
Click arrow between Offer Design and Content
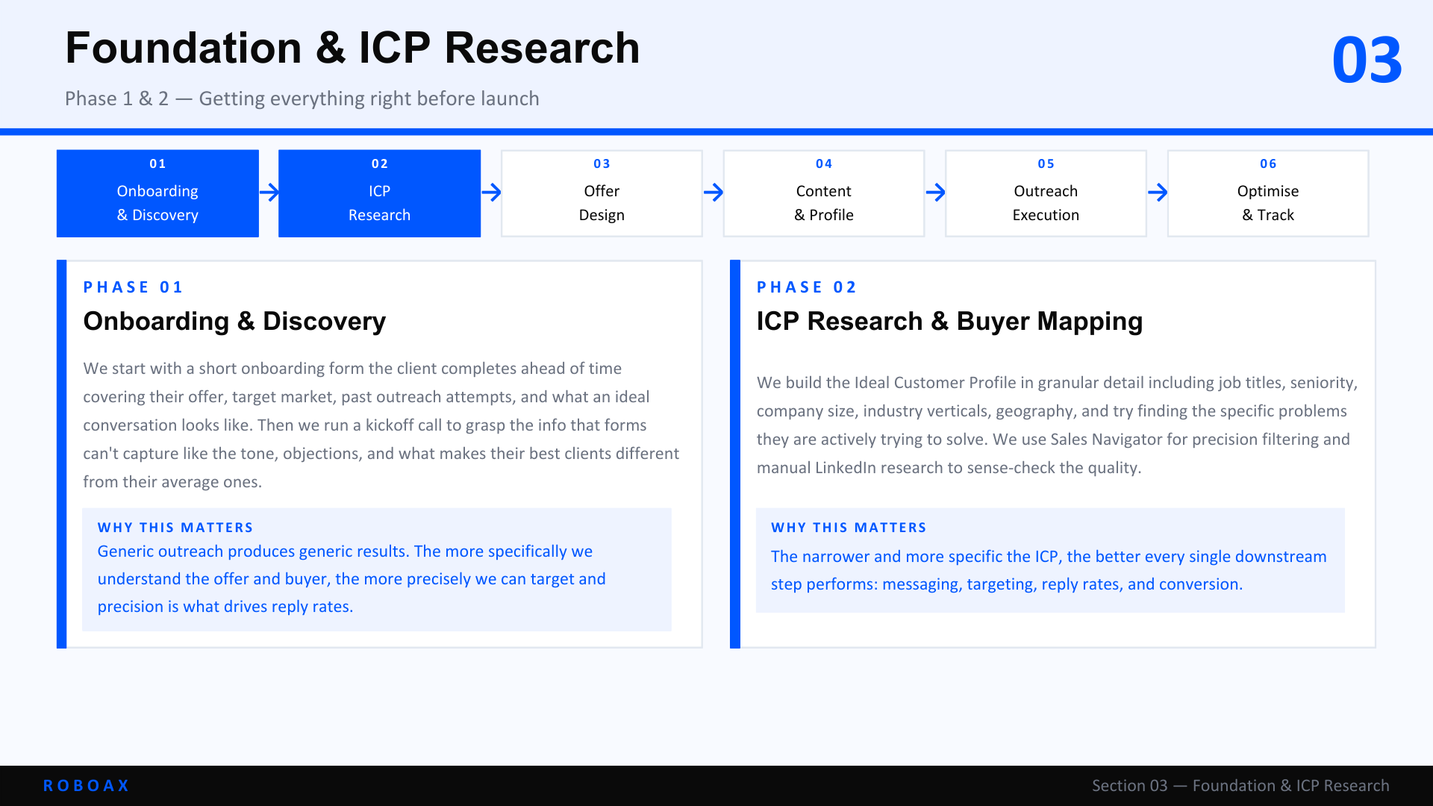713,193
